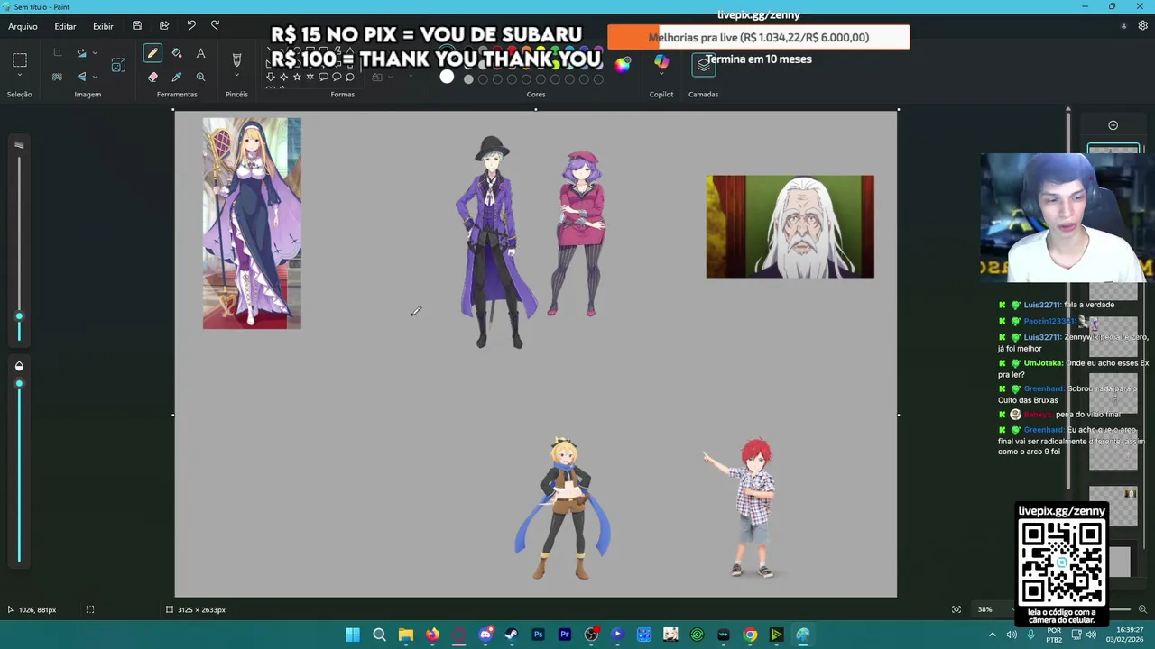Screen dimensions: 1155x649
Task: Click the zoom in plus icon
Action: pos(1142,609)
